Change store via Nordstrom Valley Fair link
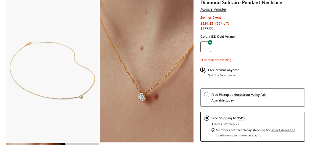310x145 pixels. [x=250, y=95]
